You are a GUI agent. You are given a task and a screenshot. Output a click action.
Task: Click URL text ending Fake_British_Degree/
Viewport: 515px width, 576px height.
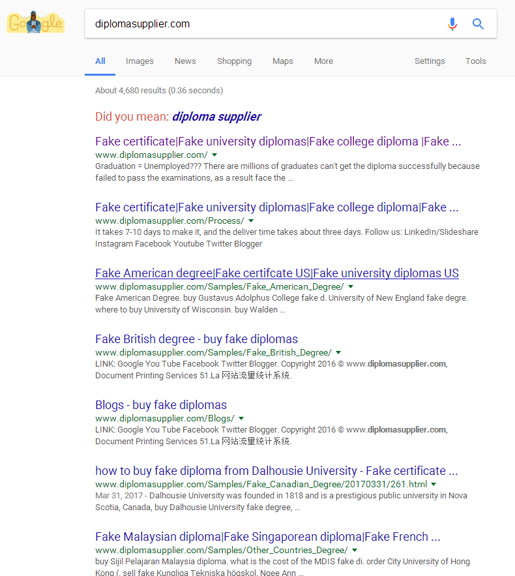pyautogui.click(x=213, y=353)
